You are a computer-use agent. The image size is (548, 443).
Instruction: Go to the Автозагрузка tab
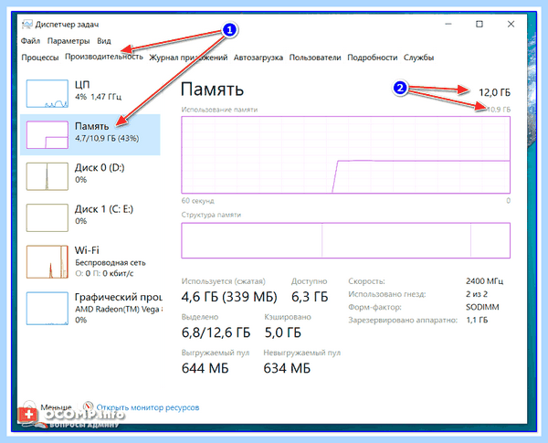coord(258,58)
